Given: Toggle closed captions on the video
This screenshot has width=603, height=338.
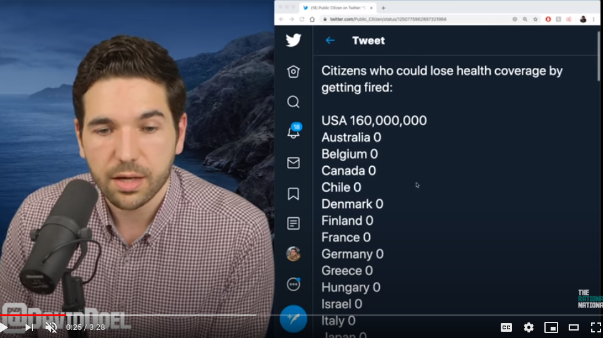Looking at the screenshot, I should coord(506,327).
